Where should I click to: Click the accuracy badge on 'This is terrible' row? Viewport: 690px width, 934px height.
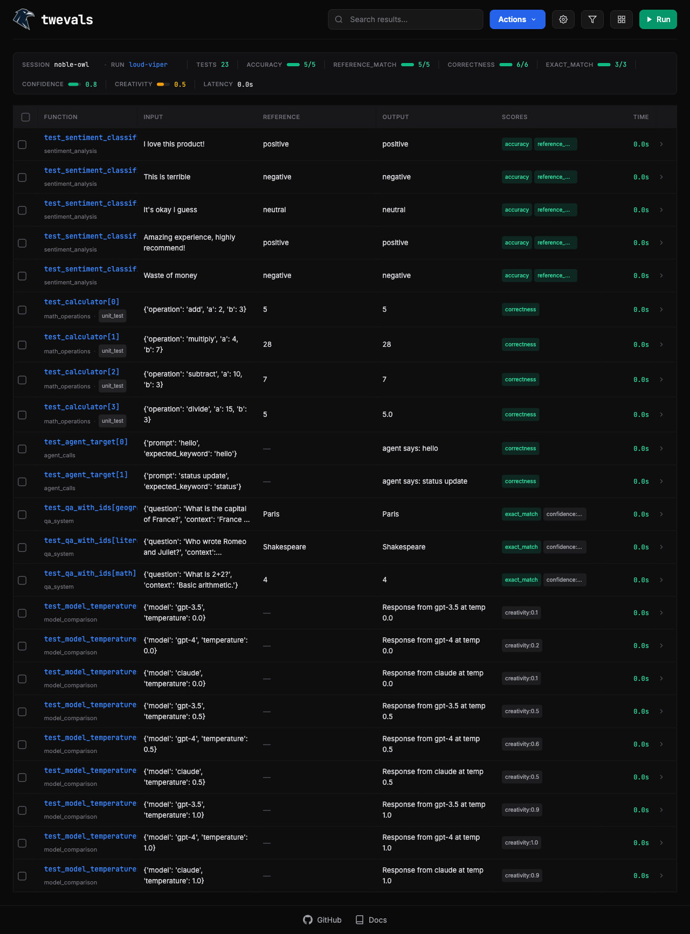pyautogui.click(x=517, y=177)
